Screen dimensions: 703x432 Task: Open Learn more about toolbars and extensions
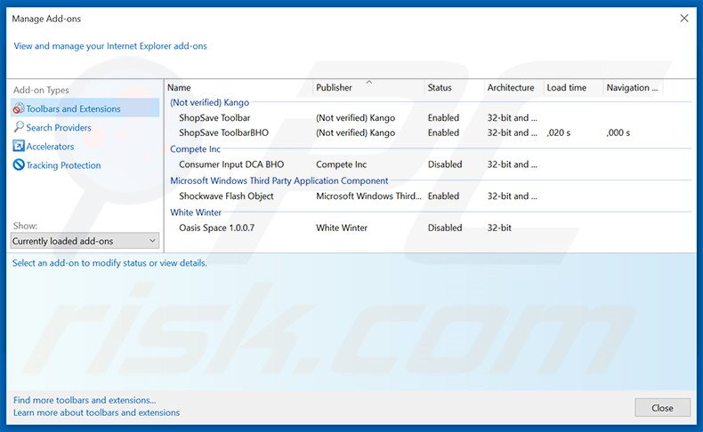pos(96,412)
